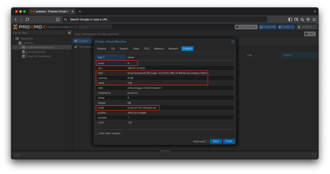
Task: Open the tab list chevron at top right
Action: pos(315,12)
